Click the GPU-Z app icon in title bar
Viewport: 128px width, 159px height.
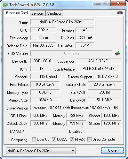tap(5, 5)
